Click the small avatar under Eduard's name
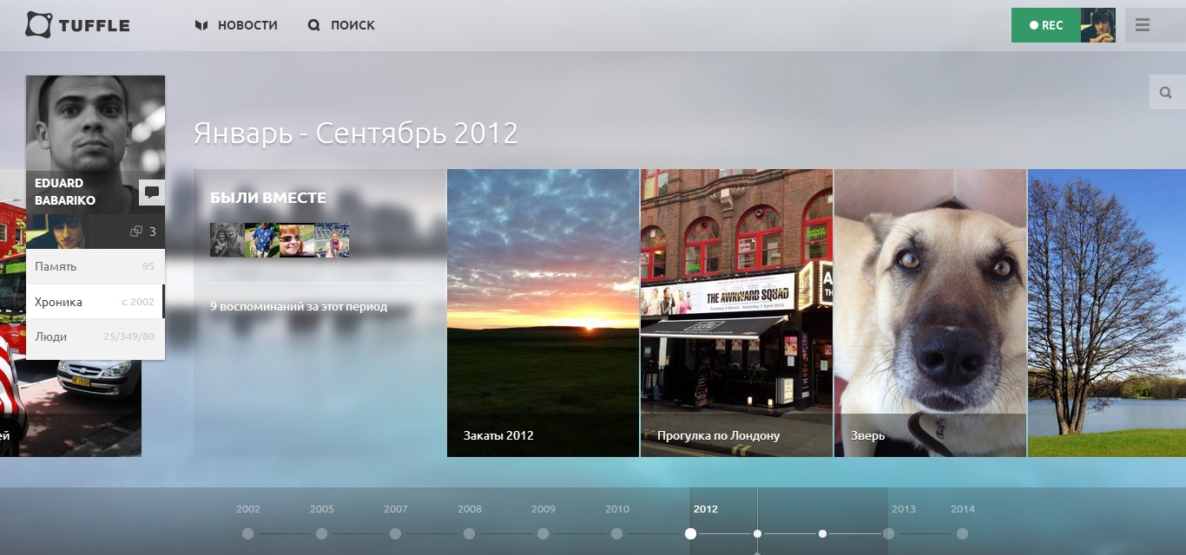1186x555 pixels. (x=59, y=232)
